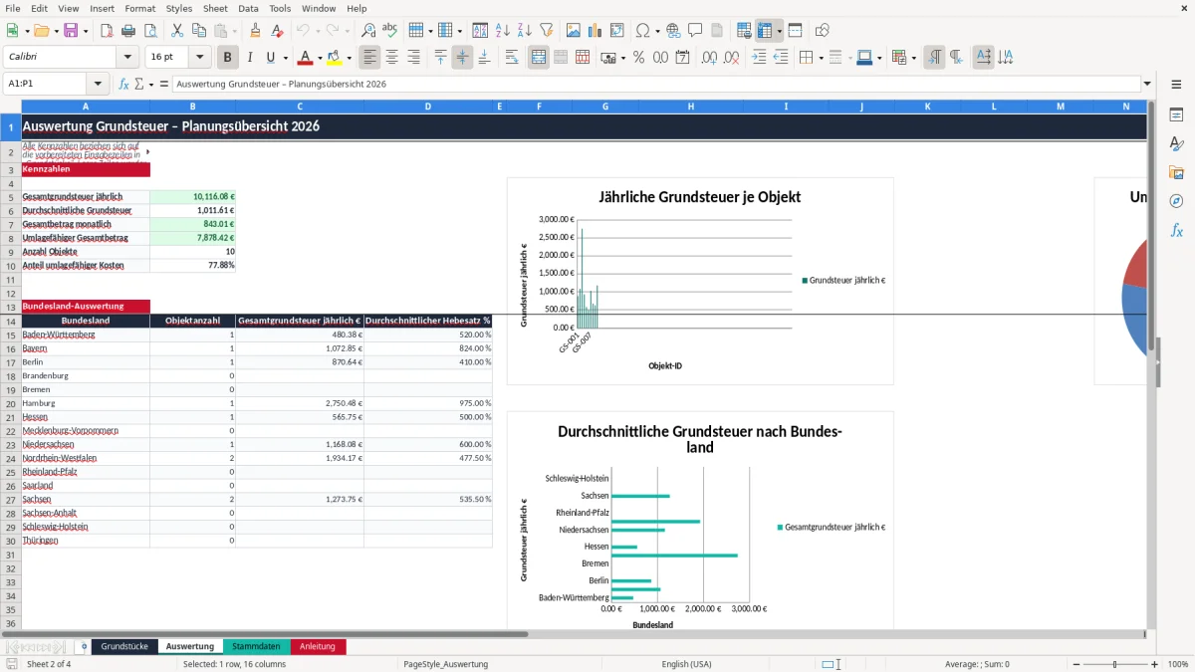Click the Copy icon
Image resolution: width=1195 pixels, height=672 pixels.
pyautogui.click(x=198, y=31)
